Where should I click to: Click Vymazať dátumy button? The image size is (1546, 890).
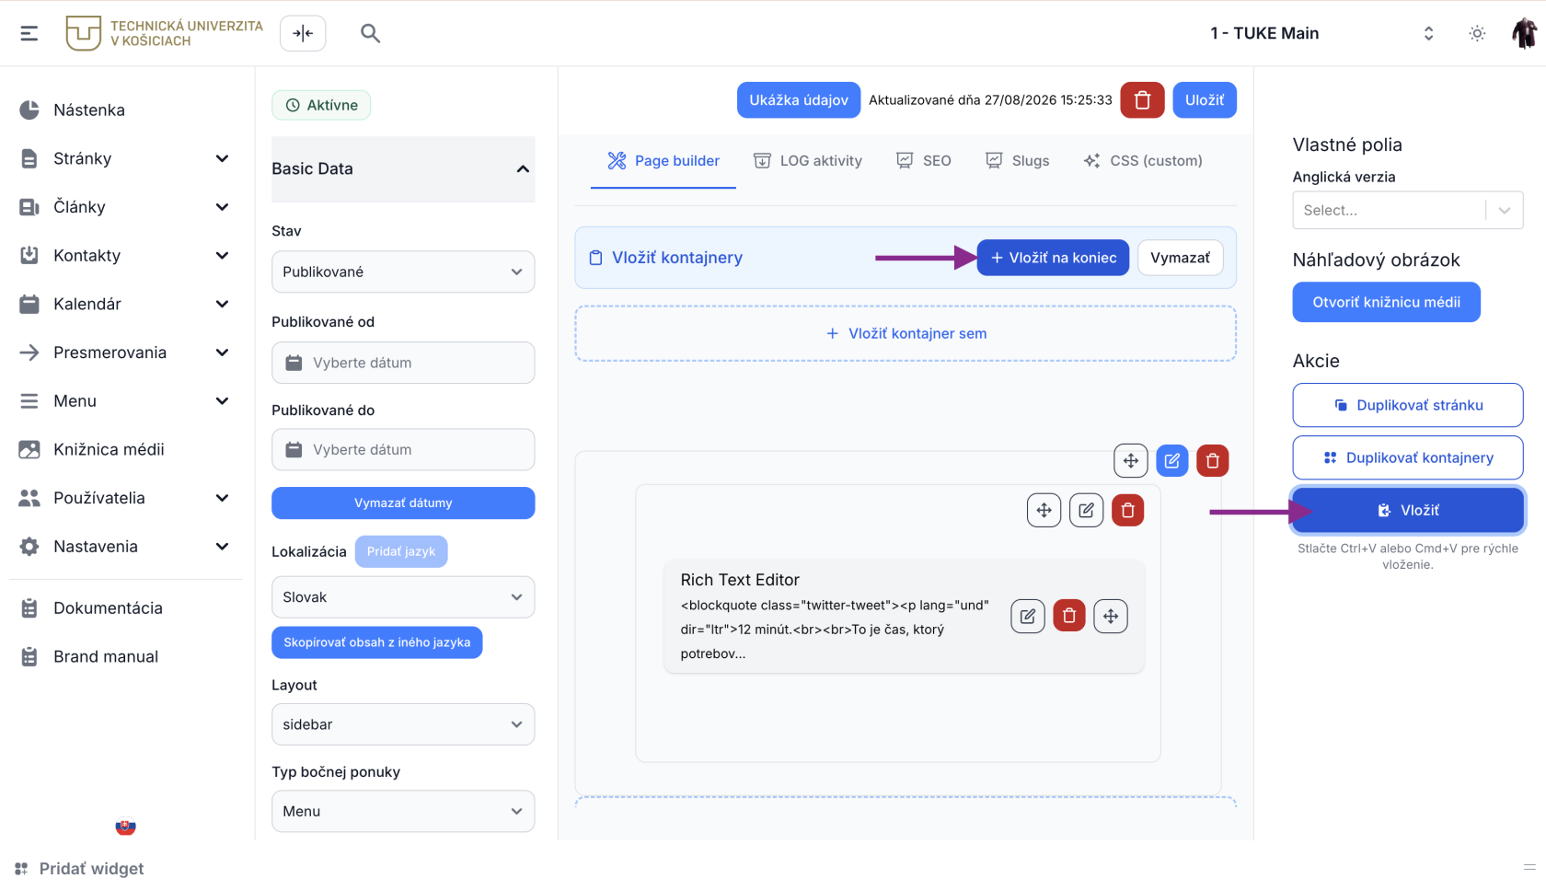[x=403, y=503]
